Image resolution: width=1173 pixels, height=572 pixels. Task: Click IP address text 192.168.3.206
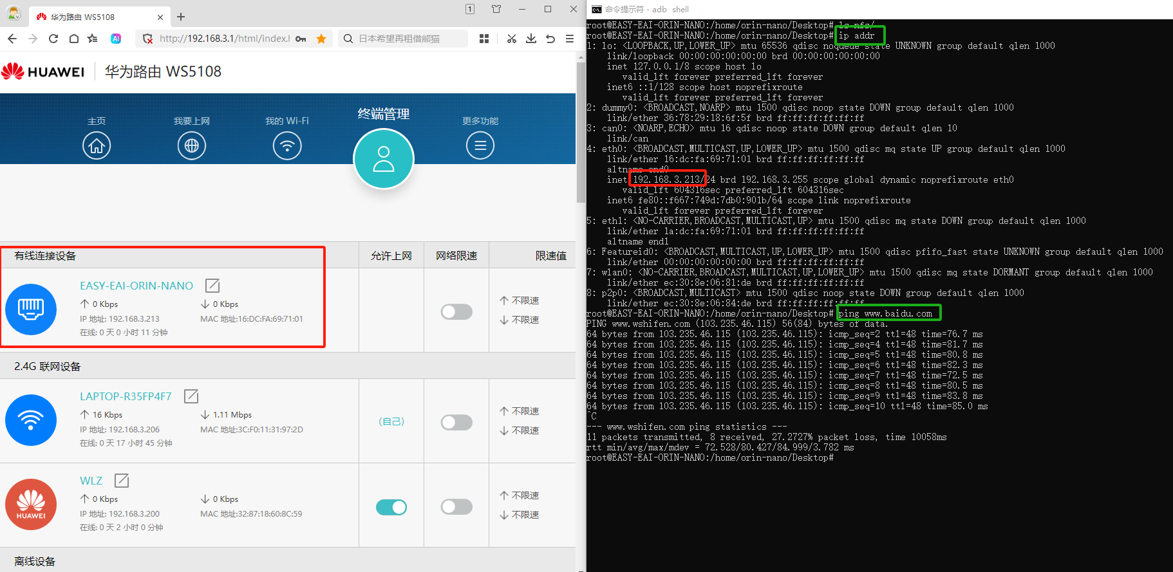coord(134,430)
